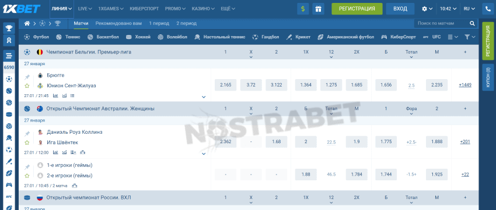496x210 pixels.
Task: Filter by Американский футбол sport
Action: tap(346, 37)
